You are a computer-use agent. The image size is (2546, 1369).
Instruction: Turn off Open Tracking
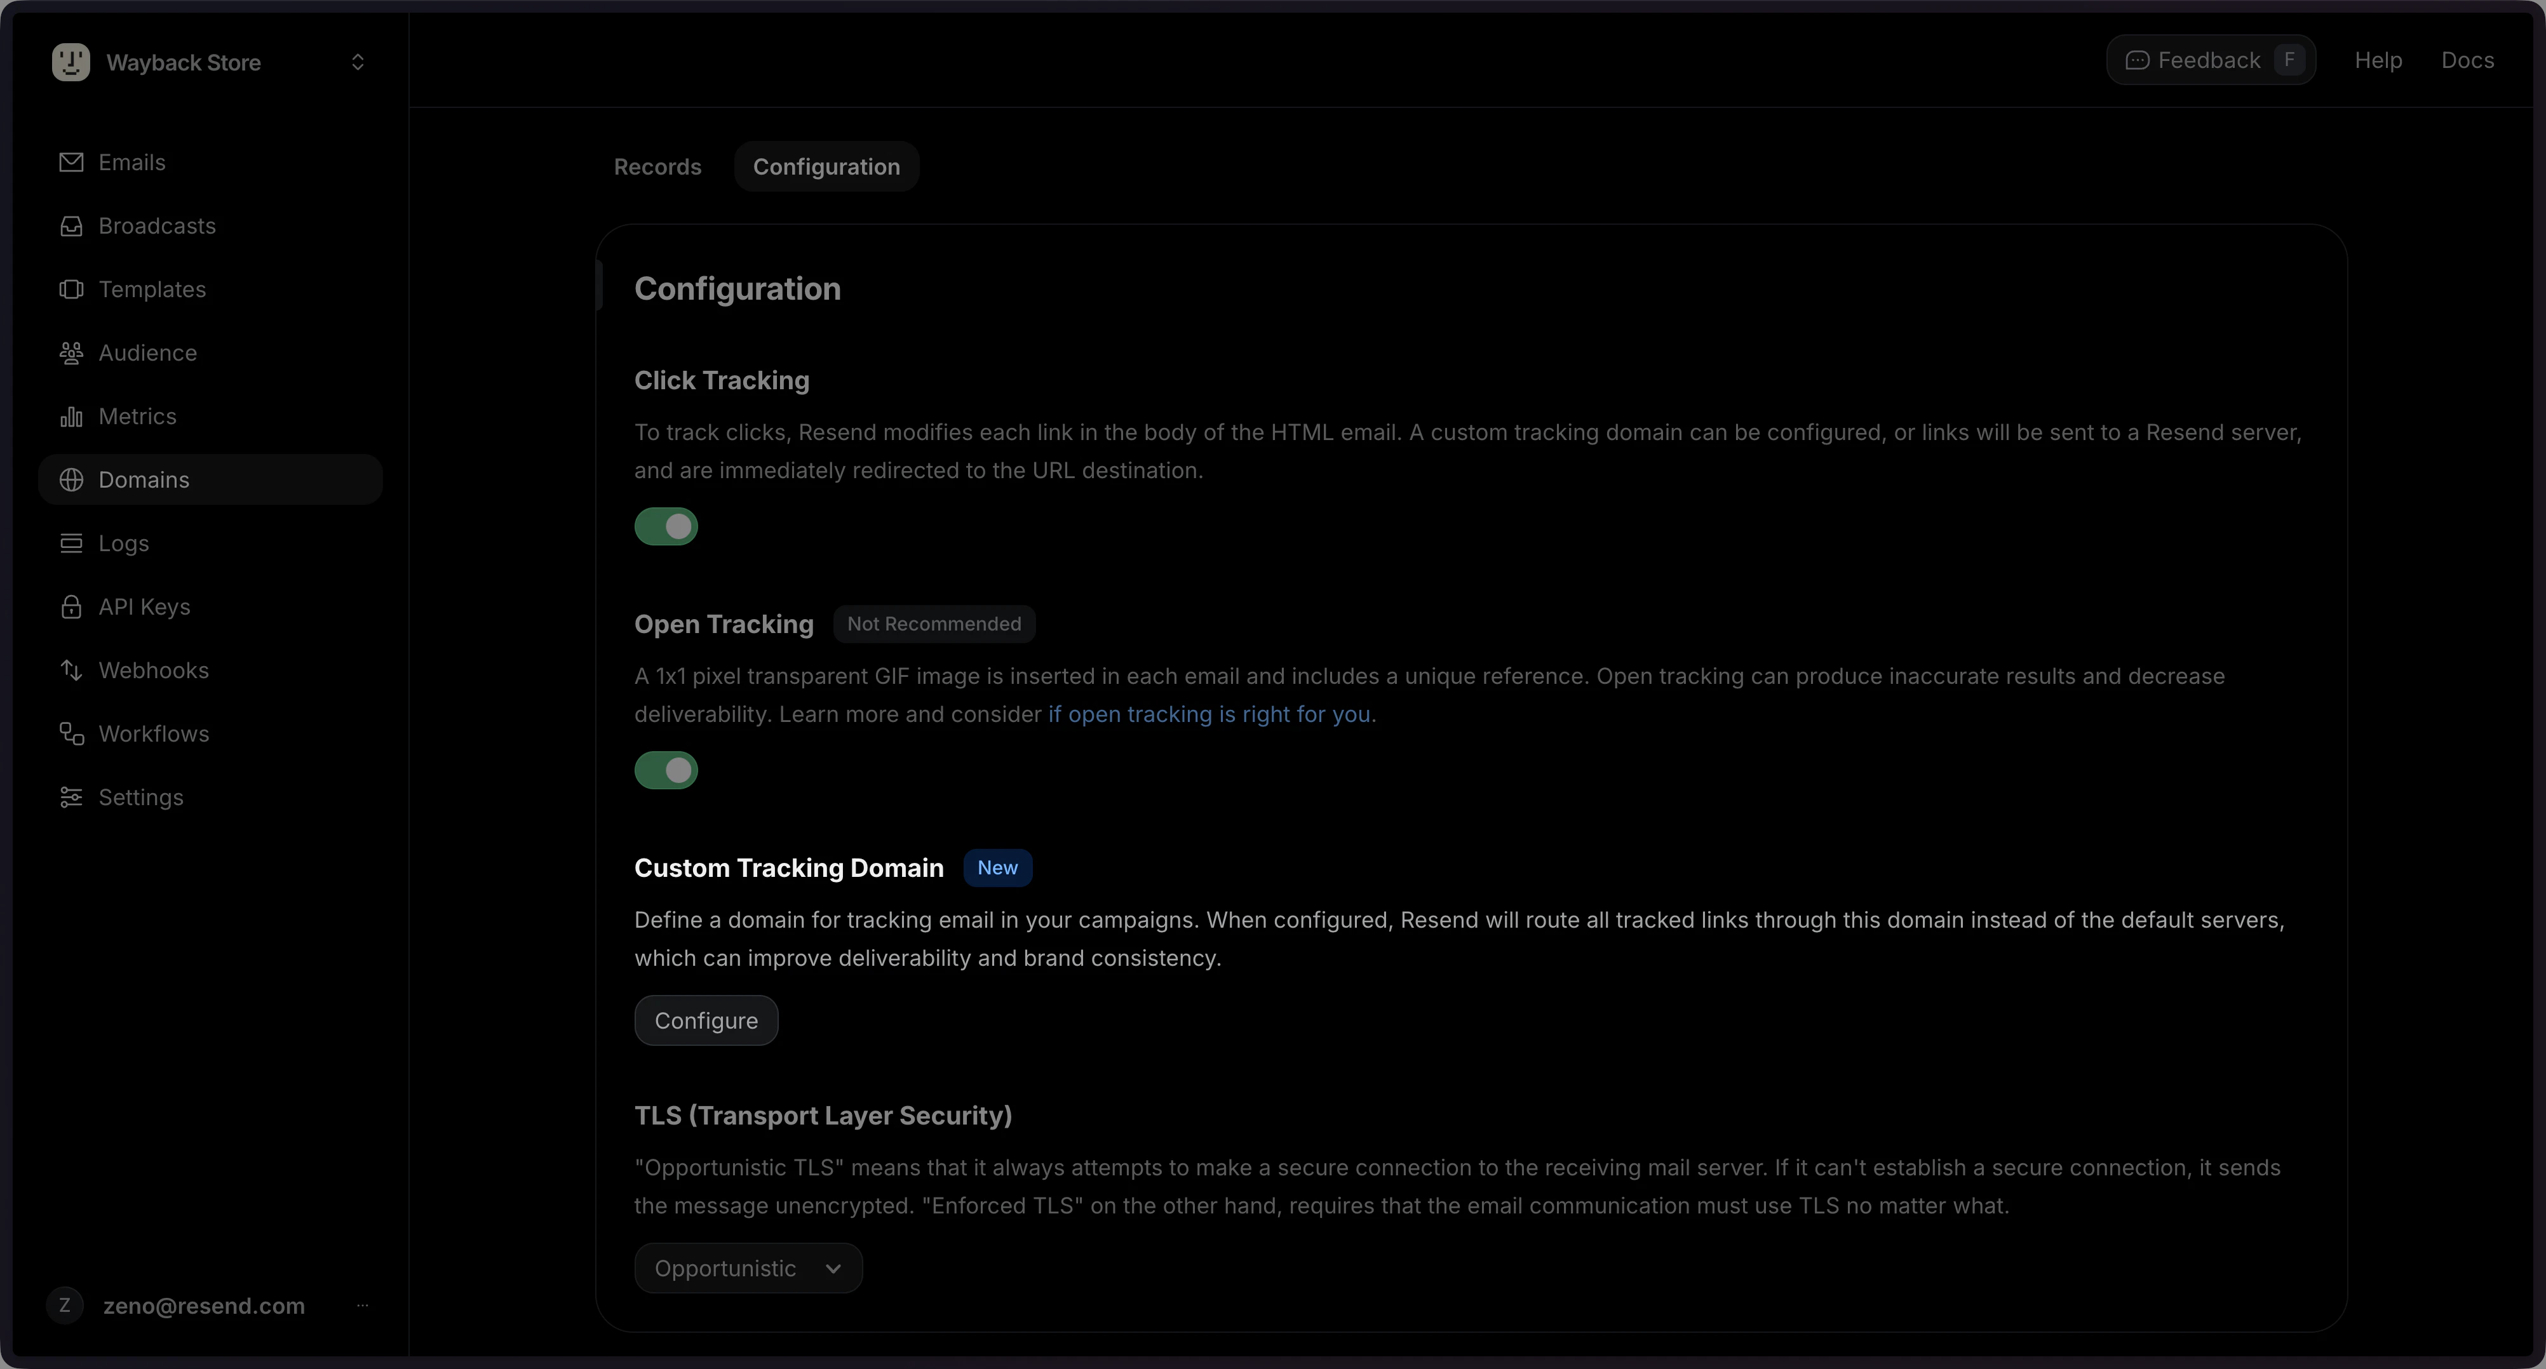point(666,770)
